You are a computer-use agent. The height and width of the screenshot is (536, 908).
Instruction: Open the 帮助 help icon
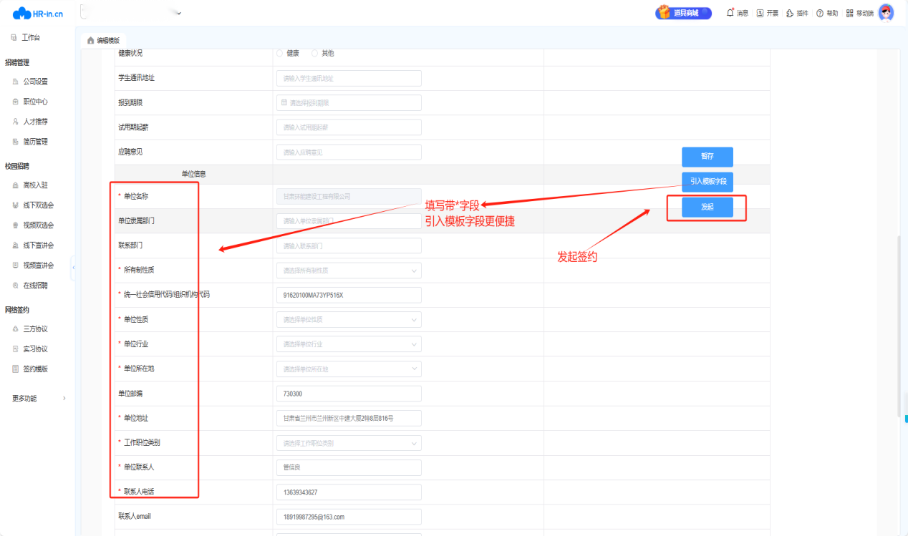point(820,13)
